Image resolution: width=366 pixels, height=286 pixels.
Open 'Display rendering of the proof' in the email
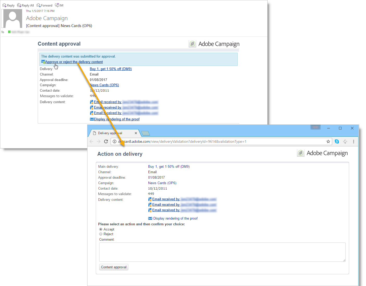point(117,119)
